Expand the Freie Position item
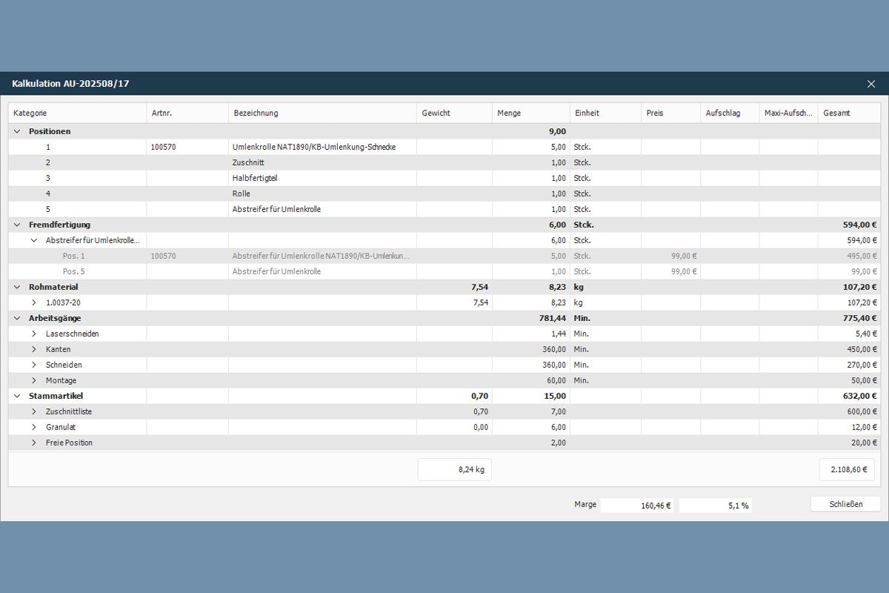Image resolution: width=889 pixels, height=593 pixels. [34, 443]
